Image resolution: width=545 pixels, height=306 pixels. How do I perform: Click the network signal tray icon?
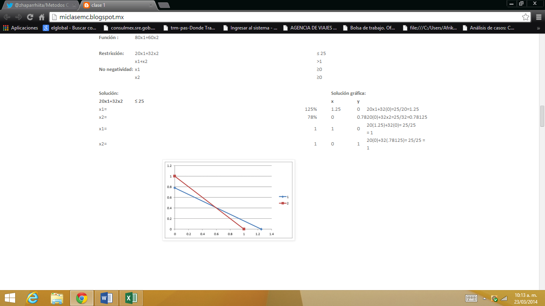[x=504, y=298]
